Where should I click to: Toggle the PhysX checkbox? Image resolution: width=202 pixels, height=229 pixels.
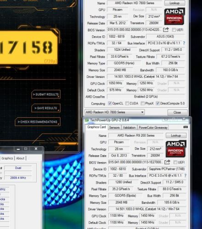pyautogui.click(x=142, y=104)
